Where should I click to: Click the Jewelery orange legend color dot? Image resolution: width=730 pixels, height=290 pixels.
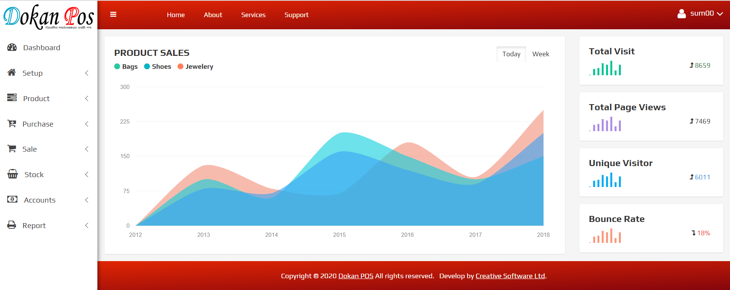click(x=181, y=67)
